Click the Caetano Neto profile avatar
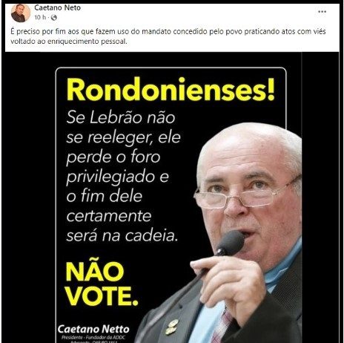Image resolution: width=344 pixels, height=343 pixels. click(x=21, y=13)
